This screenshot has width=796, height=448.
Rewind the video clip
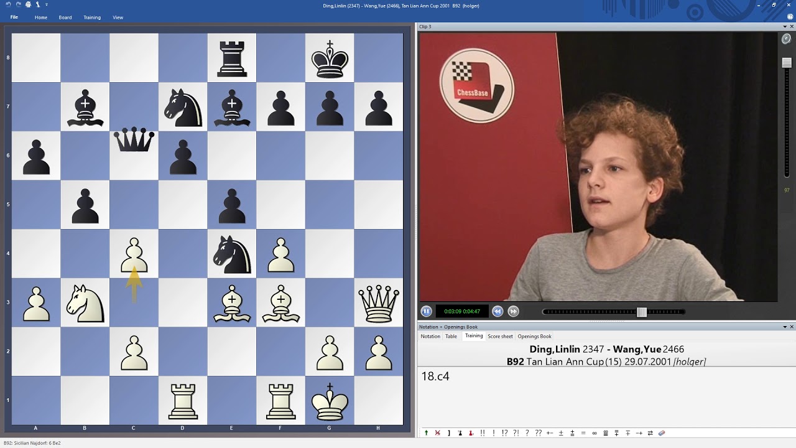497,311
